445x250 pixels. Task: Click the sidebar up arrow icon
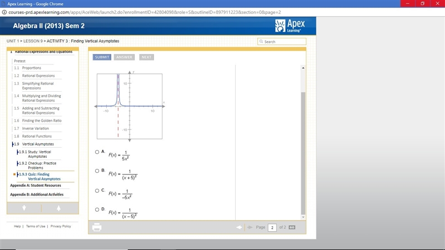(58, 208)
